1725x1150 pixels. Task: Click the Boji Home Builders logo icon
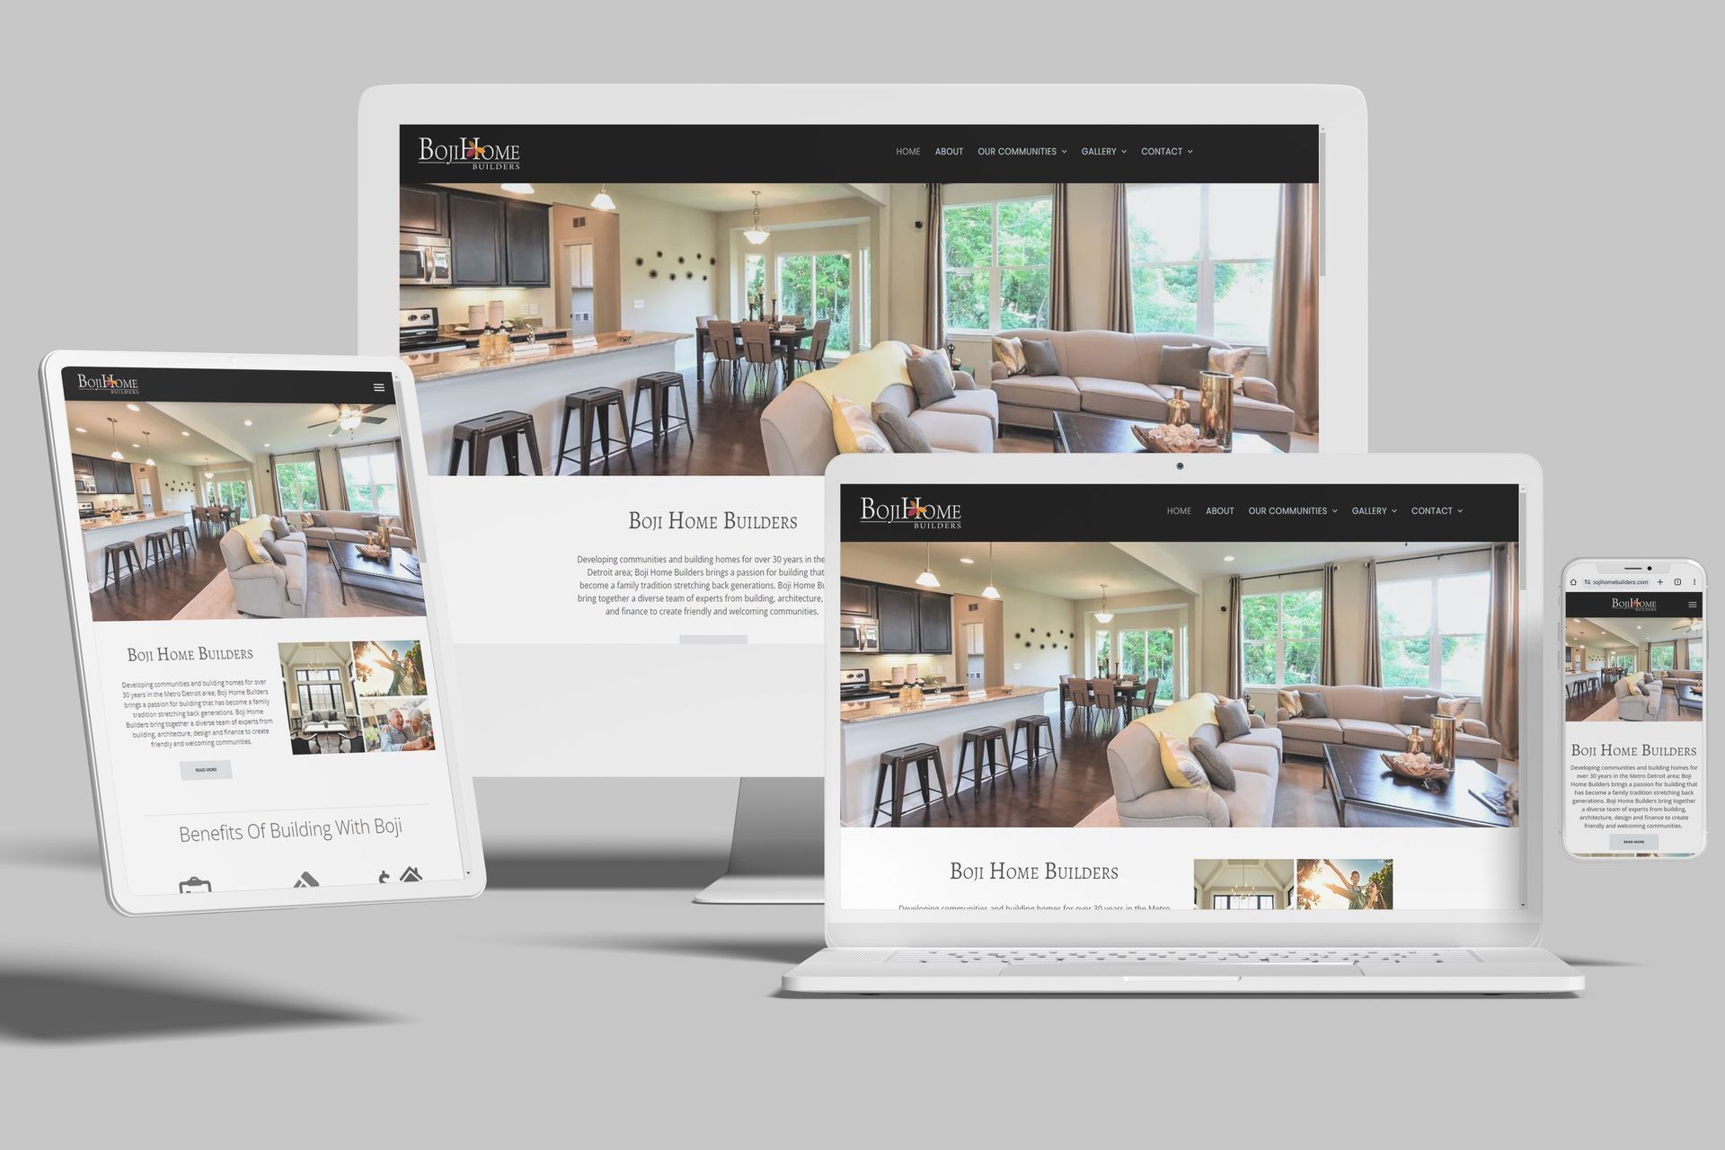476,152
